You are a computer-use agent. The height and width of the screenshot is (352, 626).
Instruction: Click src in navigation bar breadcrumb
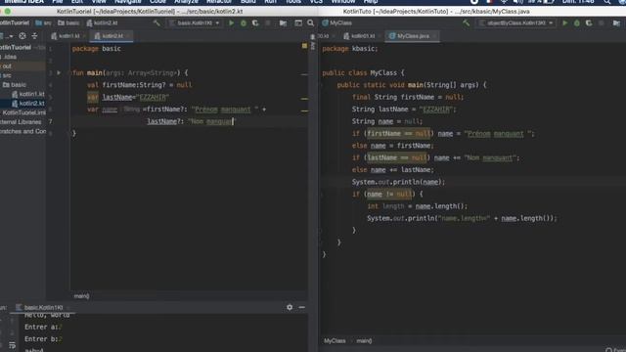pyautogui.click(x=44, y=23)
